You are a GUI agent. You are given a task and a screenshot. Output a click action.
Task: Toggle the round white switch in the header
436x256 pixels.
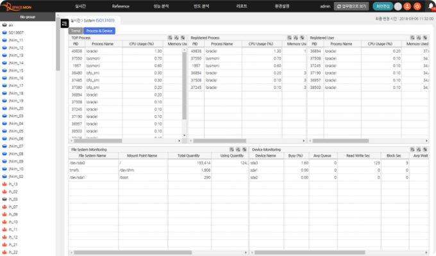point(398,6)
